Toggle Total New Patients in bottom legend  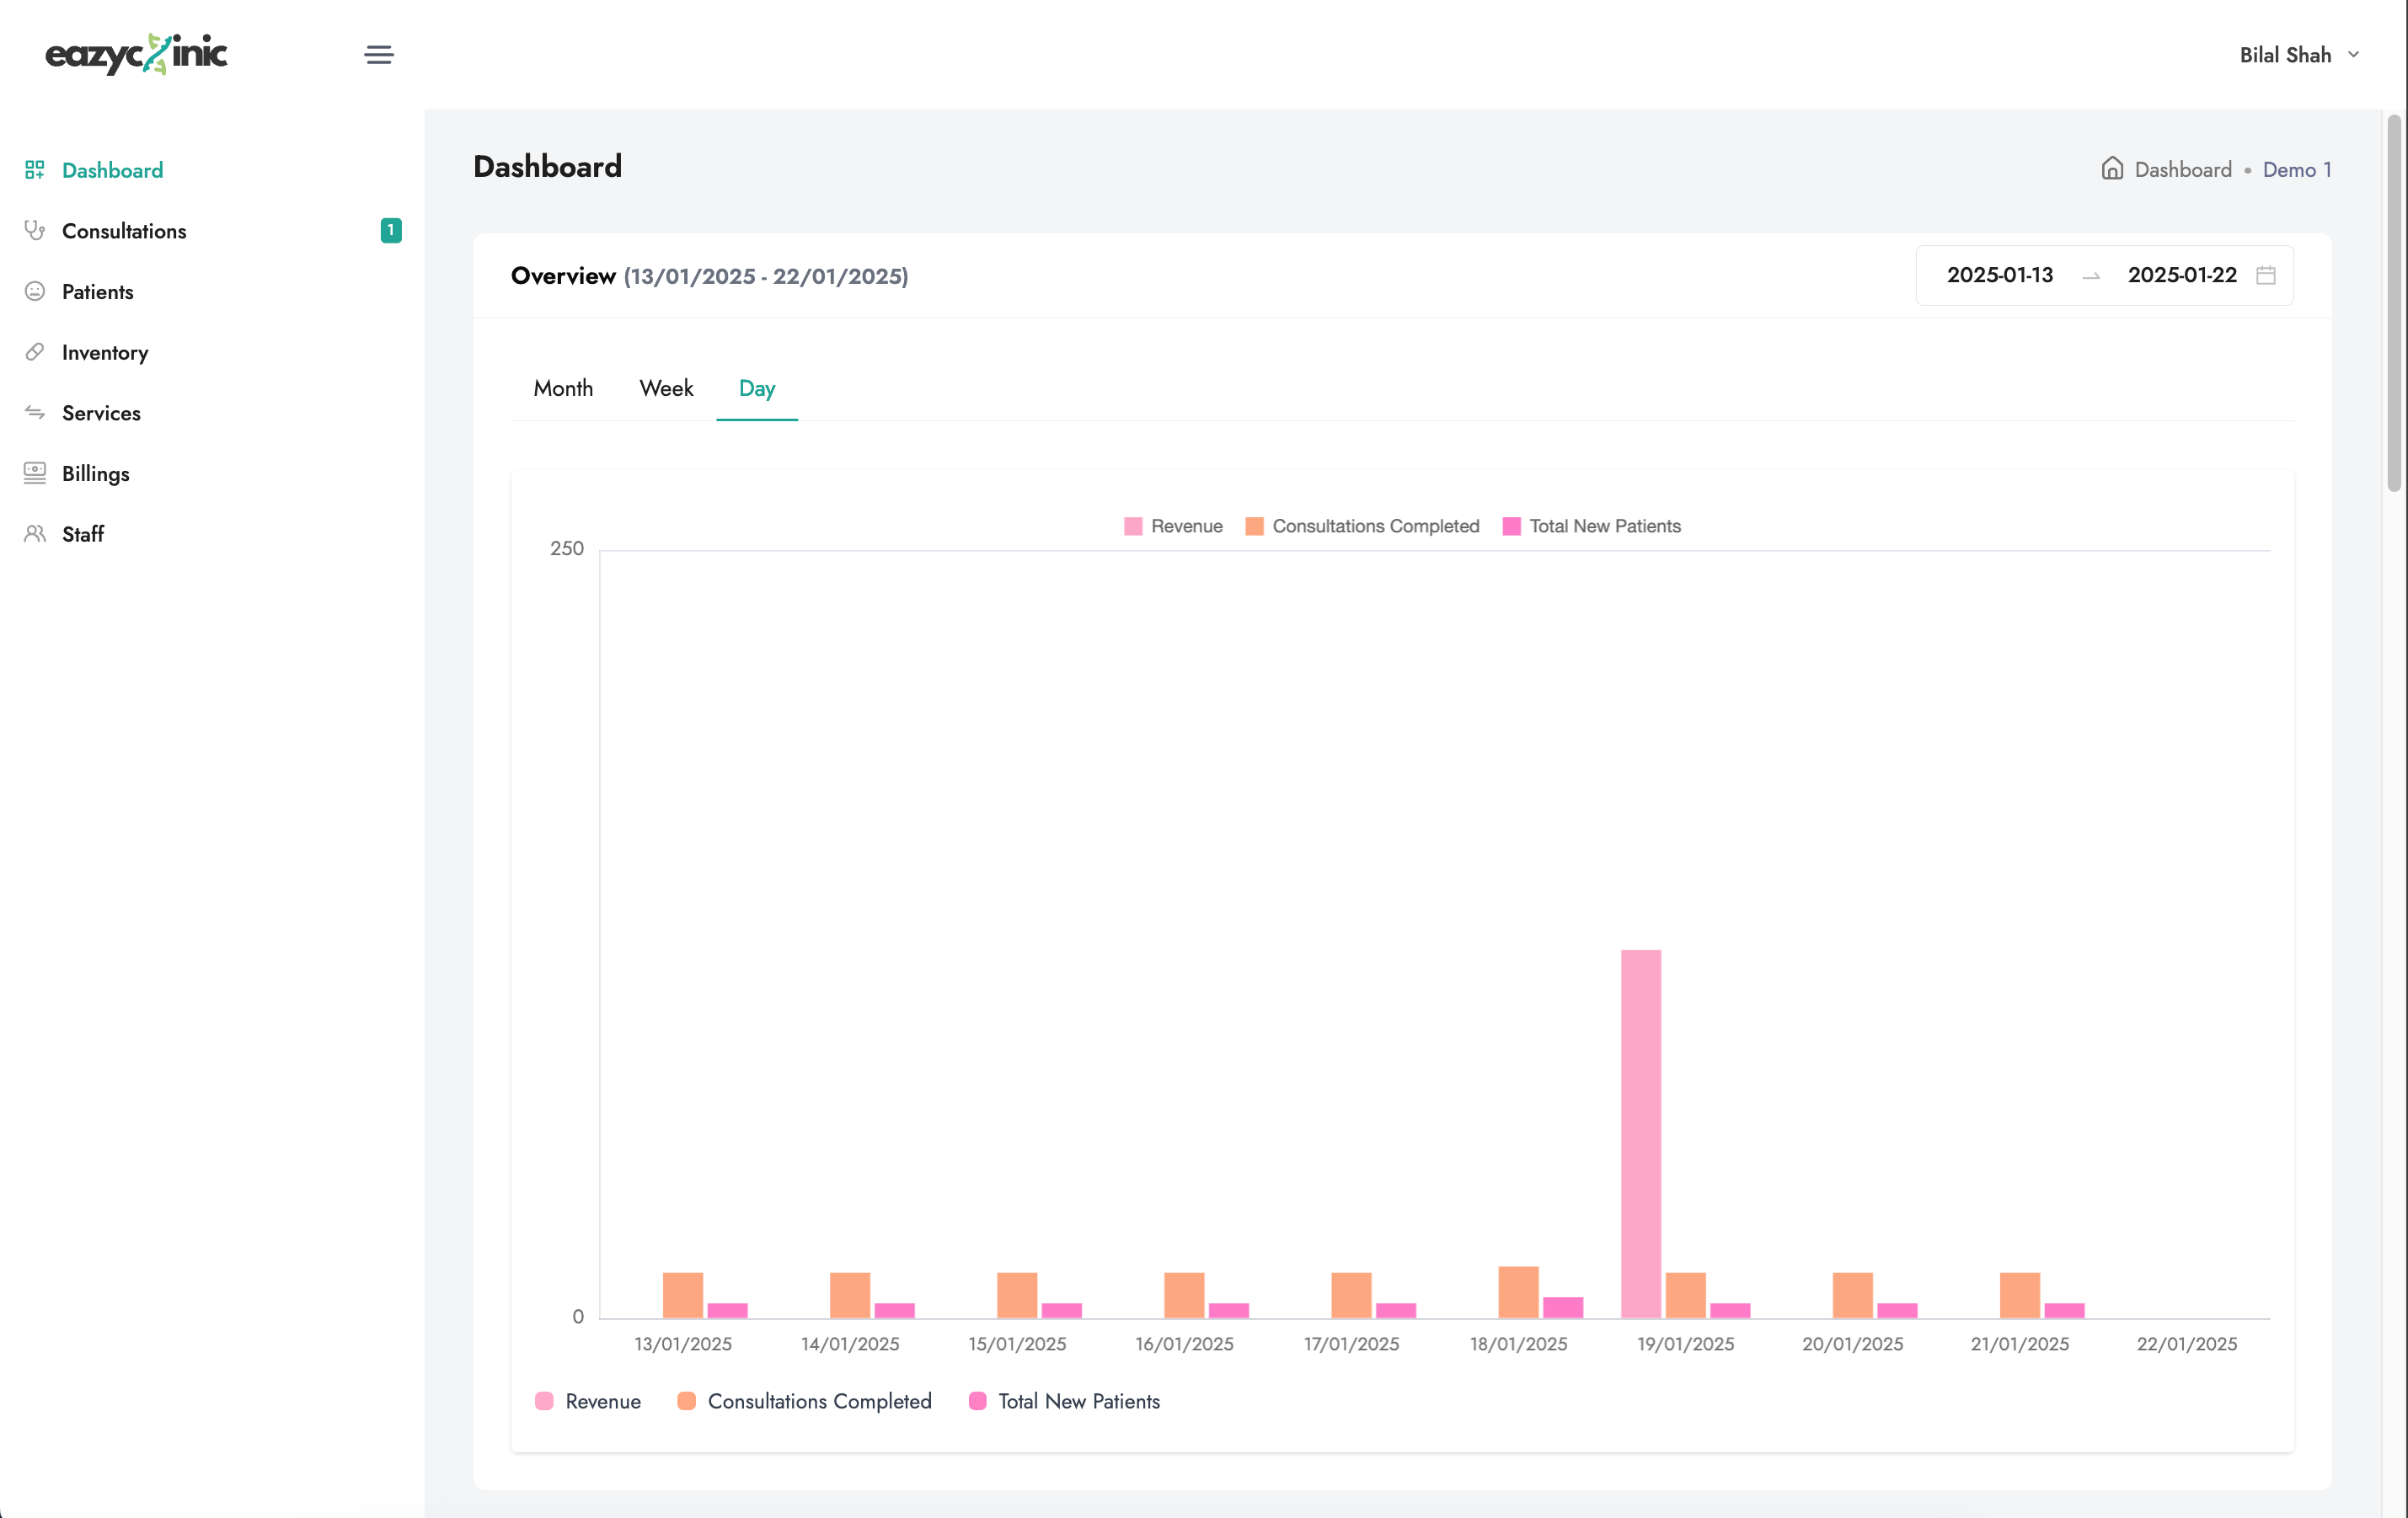(x=1065, y=1401)
